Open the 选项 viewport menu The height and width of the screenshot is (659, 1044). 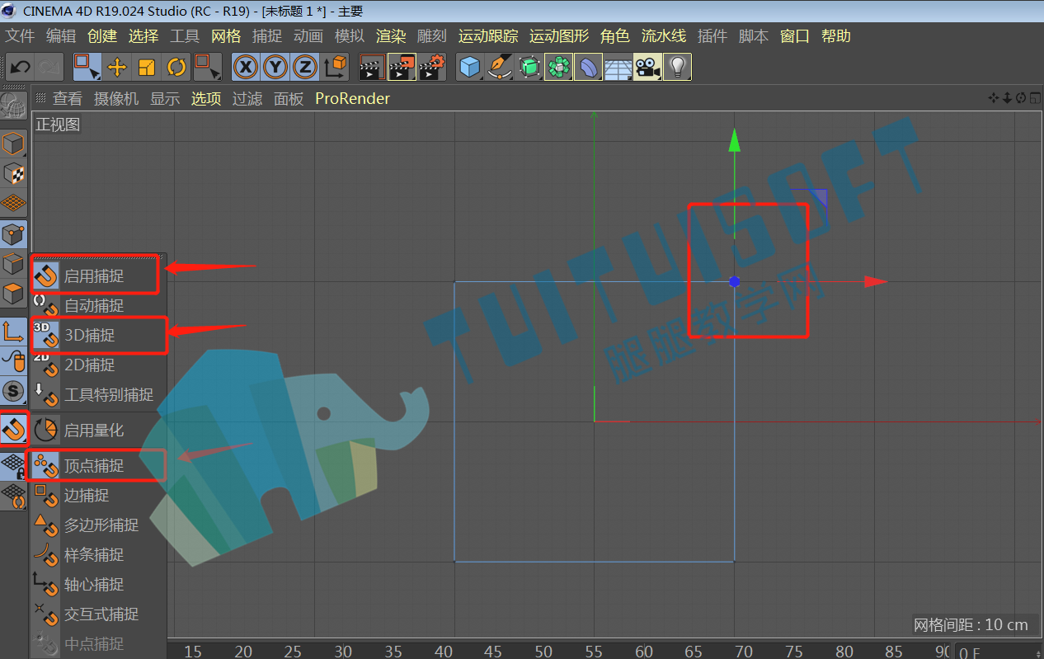pyautogui.click(x=206, y=99)
